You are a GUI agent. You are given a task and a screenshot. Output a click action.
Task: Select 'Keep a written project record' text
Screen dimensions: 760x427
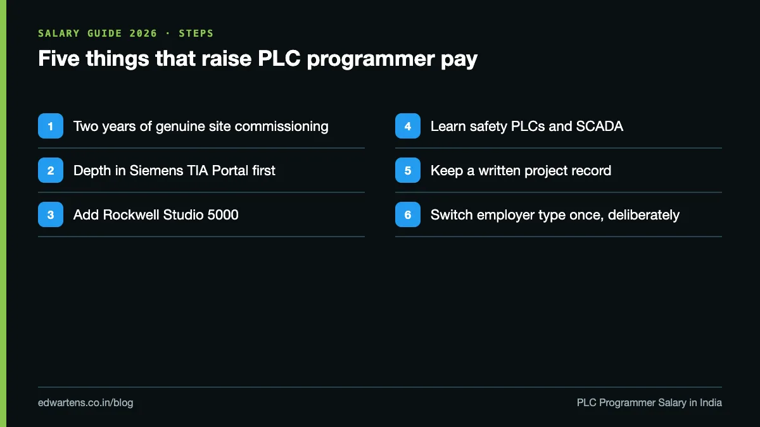click(521, 171)
